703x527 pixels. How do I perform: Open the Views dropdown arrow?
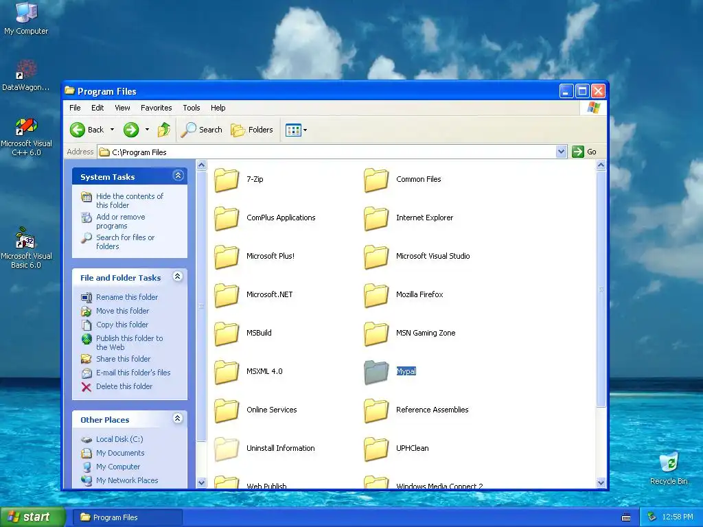[306, 130]
